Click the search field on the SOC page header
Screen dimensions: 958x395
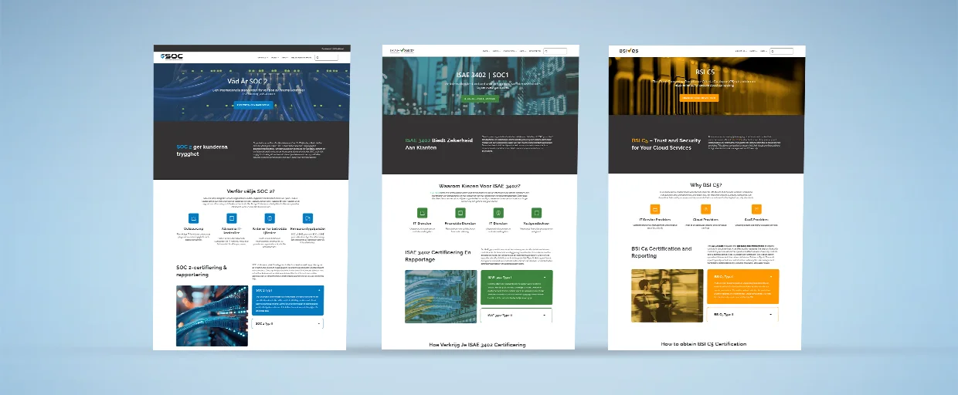coord(327,57)
